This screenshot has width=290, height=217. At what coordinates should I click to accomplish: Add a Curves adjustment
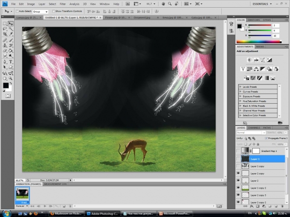262,60
